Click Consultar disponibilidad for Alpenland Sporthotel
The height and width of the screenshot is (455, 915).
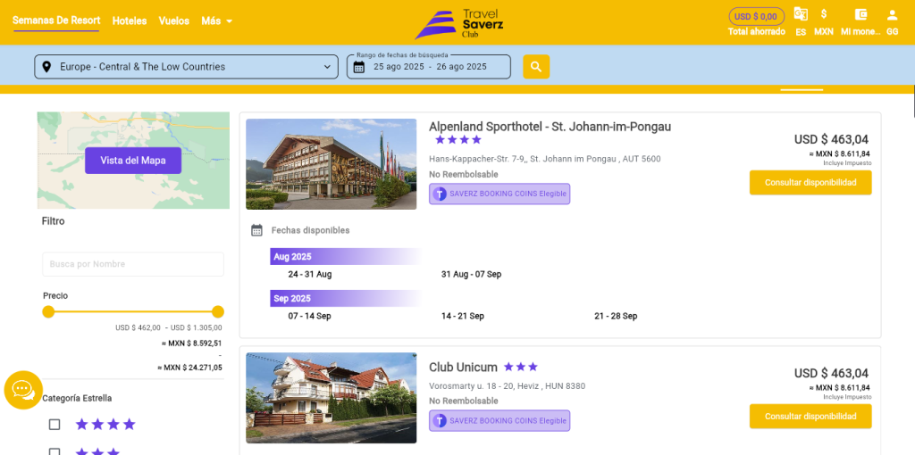coord(810,183)
